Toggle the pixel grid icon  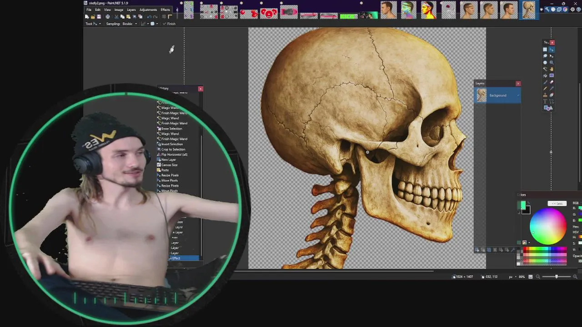[x=164, y=17]
